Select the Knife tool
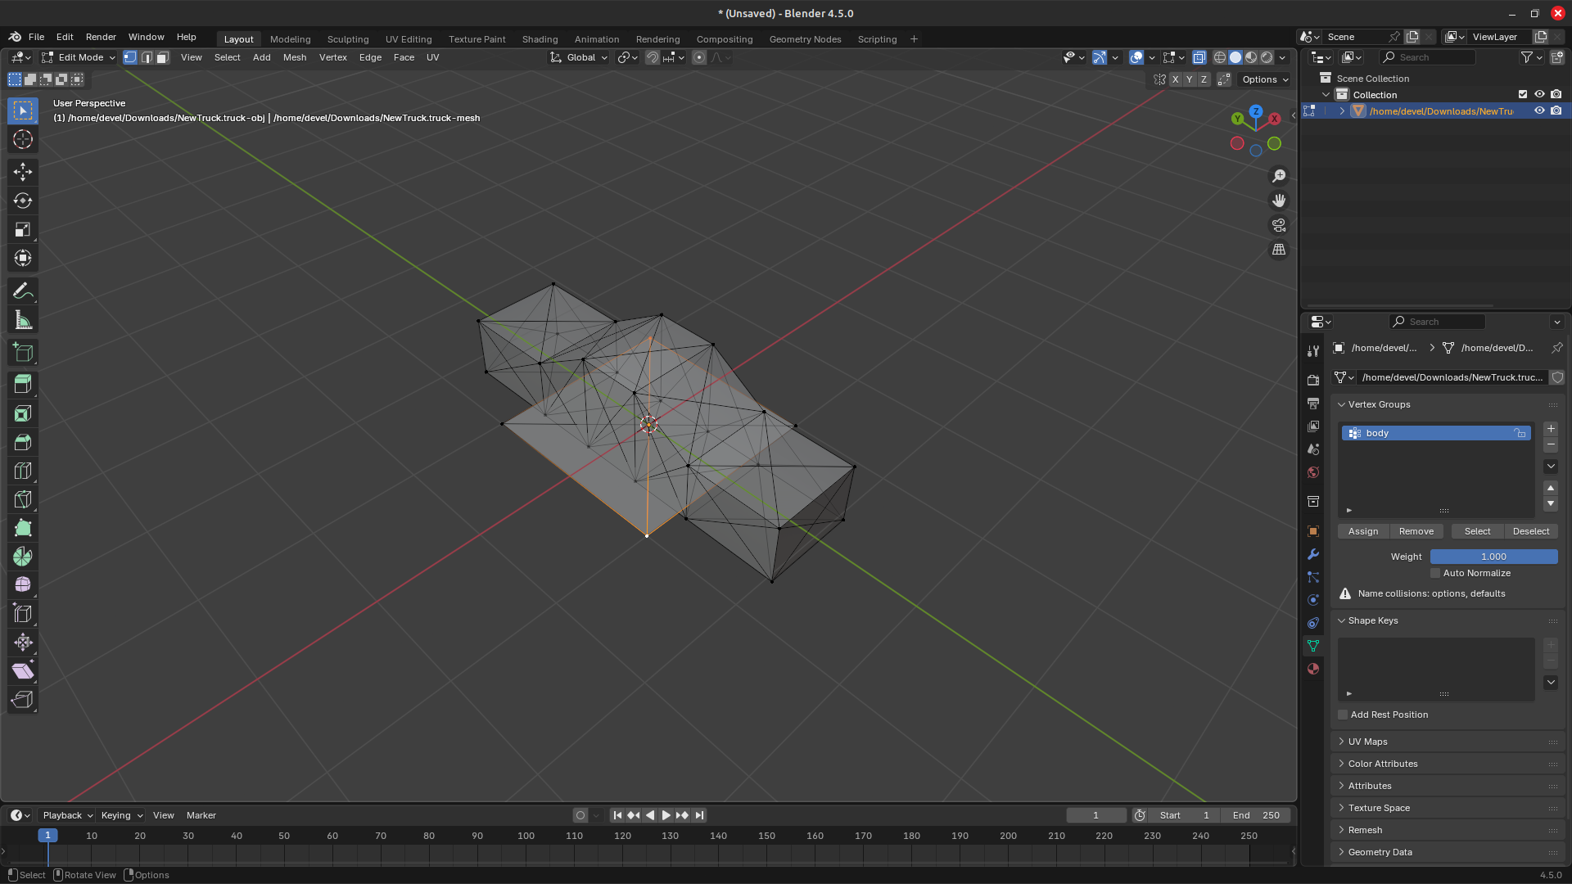 (x=23, y=499)
